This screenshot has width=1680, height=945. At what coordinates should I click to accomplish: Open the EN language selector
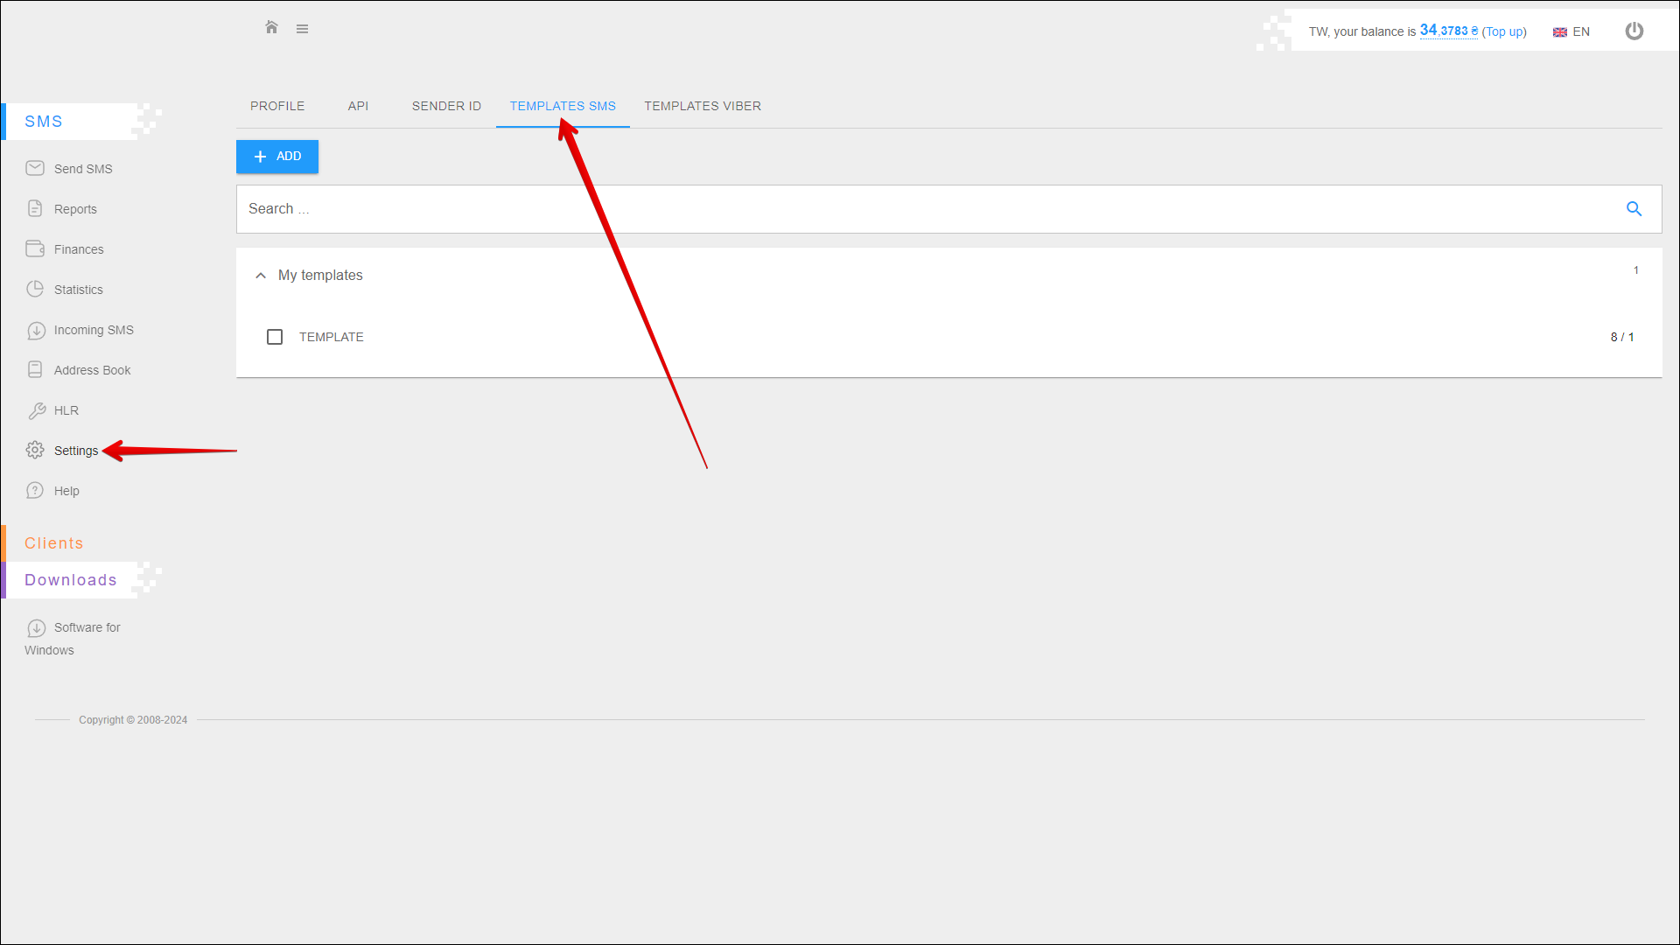click(1571, 32)
